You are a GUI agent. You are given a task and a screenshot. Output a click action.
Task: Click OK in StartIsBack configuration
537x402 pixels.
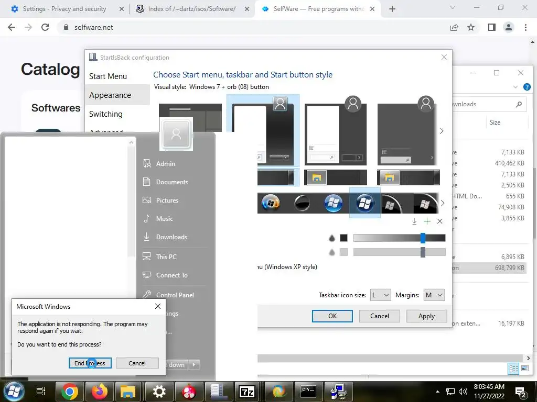(x=332, y=316)
